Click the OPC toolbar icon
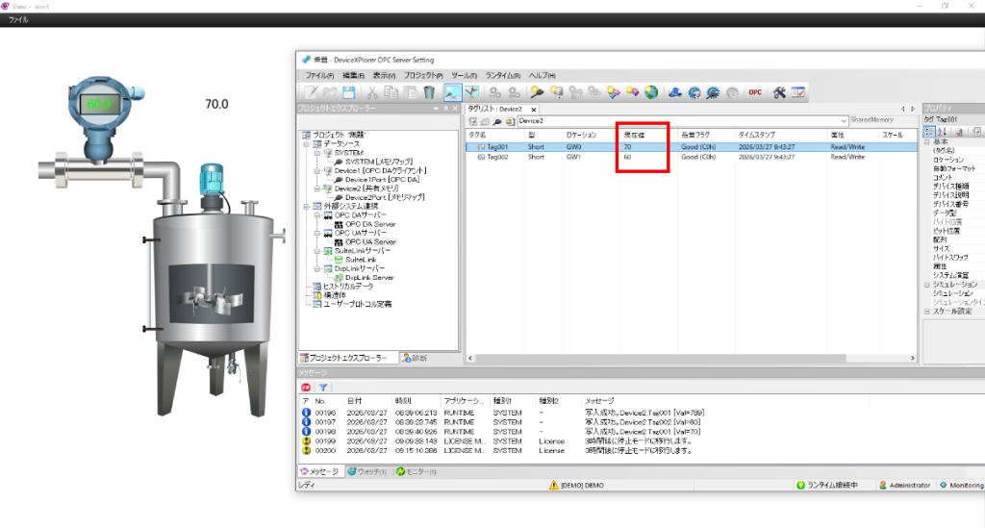This screenshot has width=985, height=528. pyautogui.click(x=755, y=92)
